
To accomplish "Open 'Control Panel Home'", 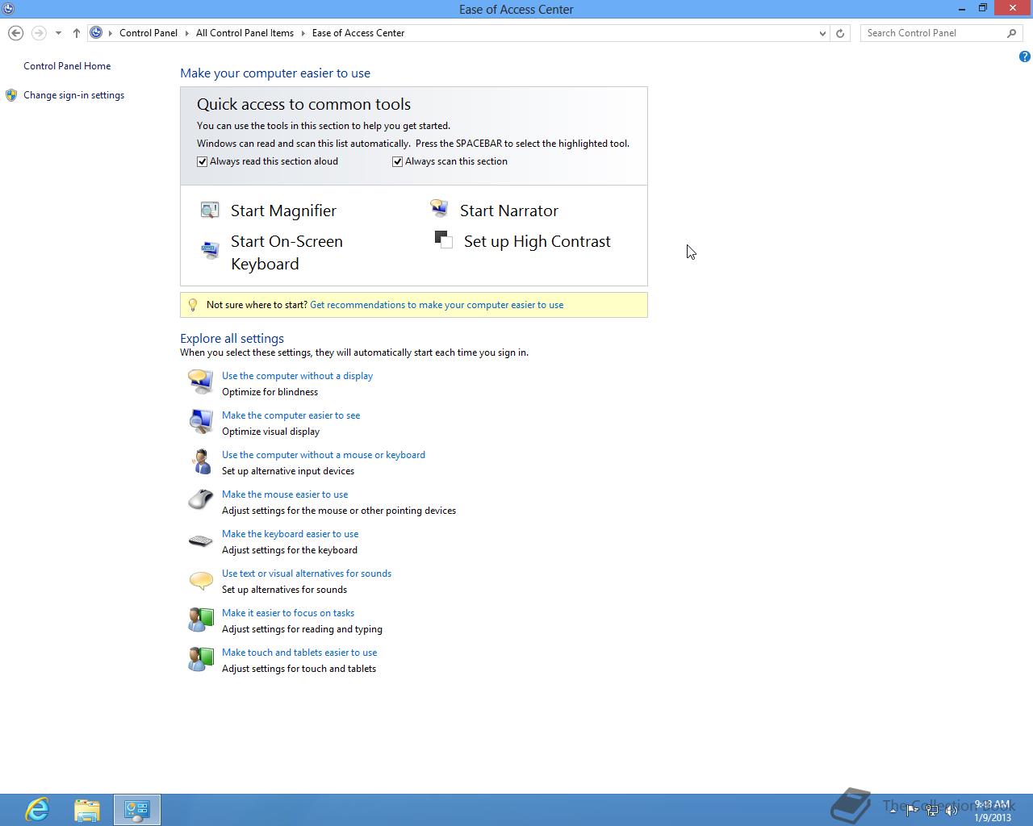I will point(67,66).
